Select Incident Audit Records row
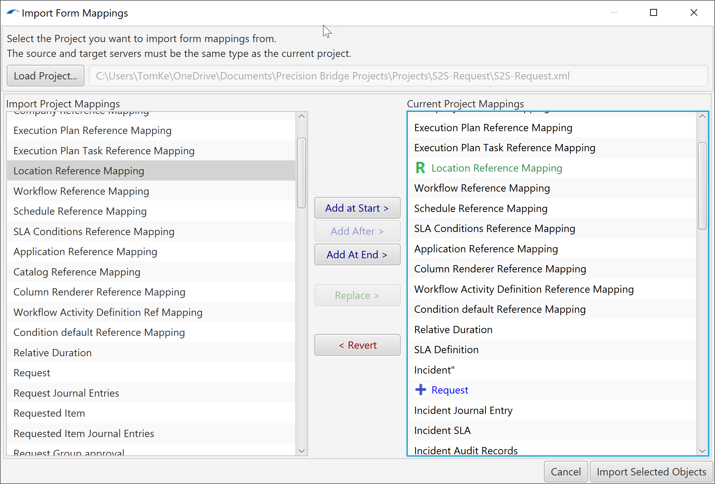This screenshot has width=715, height=484. (552, 448)
